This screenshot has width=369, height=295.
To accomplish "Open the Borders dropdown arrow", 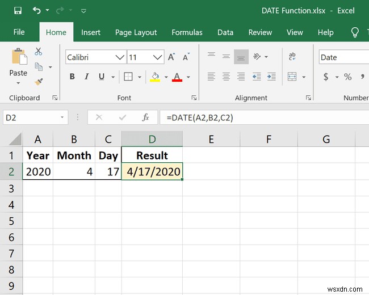I will [140, 77].
